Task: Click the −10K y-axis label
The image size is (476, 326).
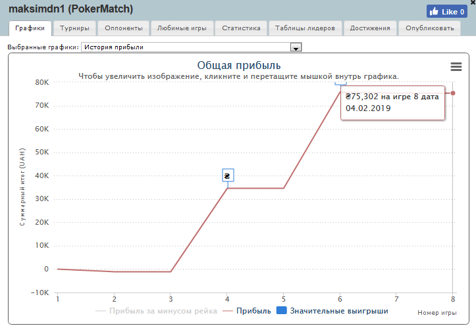Action: (x=40, y=292)
